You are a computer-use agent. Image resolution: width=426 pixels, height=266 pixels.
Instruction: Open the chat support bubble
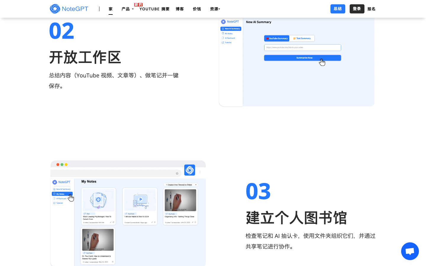pos(410,251)
